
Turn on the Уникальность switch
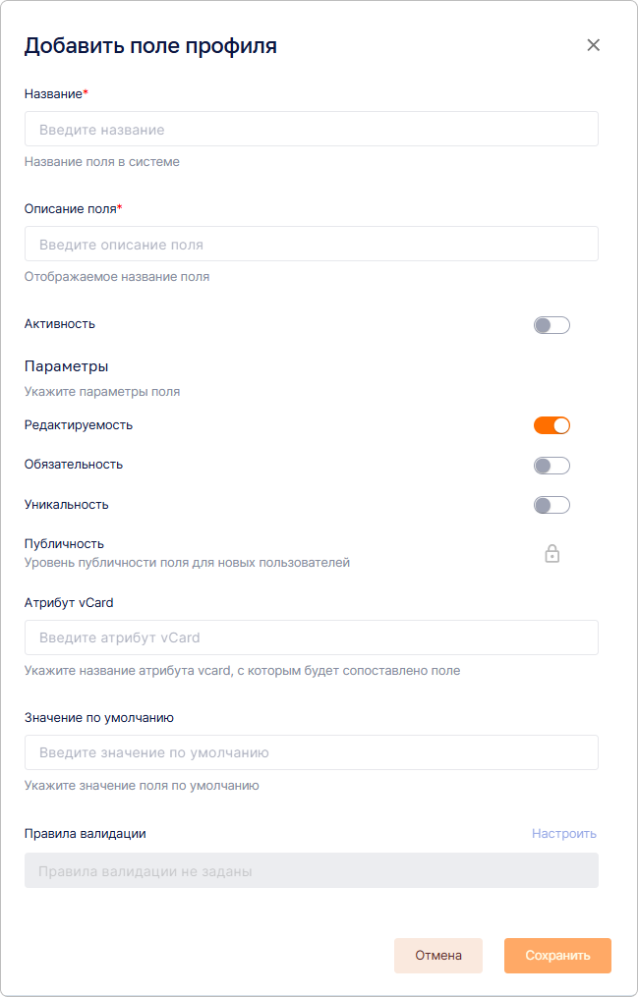click(x=551, y=505)
